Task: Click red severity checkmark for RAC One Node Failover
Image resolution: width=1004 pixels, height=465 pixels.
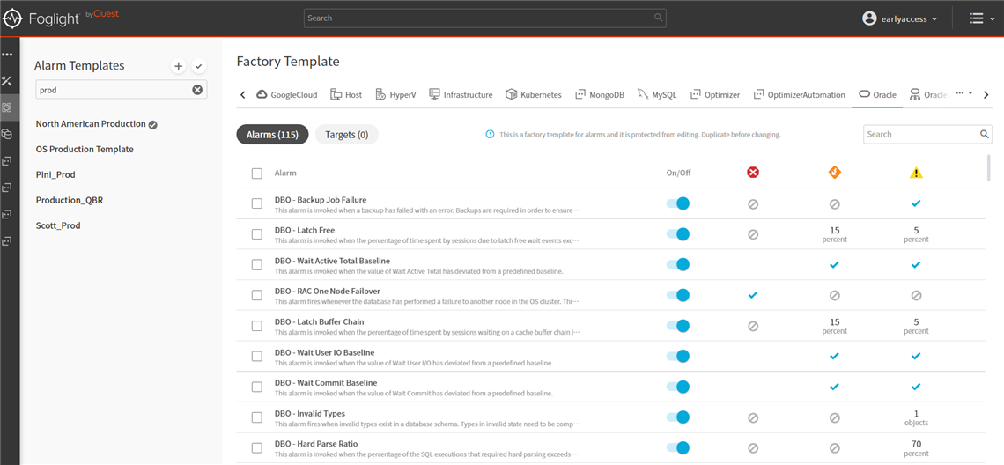Action: click(753, 295)
